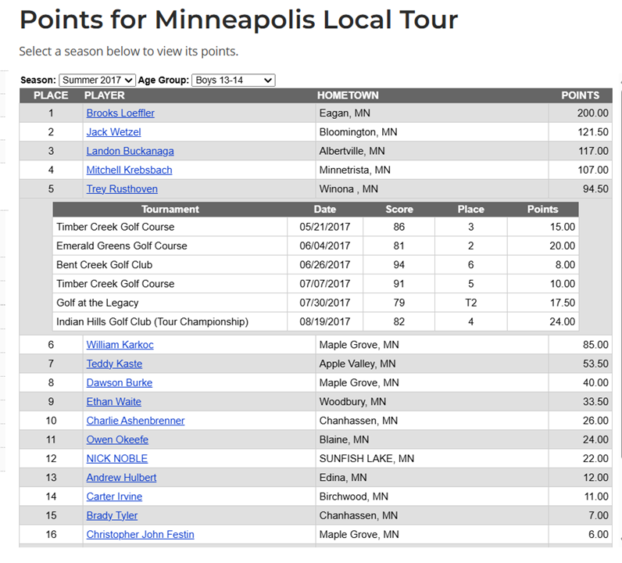622x563 pixels.
Task: Click the Christopher John Festin link
Action: click(140, 534)
